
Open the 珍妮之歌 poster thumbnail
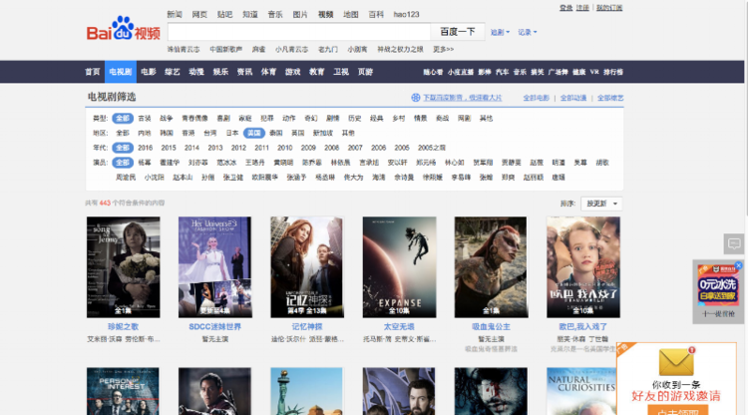[x=123, y=267]
